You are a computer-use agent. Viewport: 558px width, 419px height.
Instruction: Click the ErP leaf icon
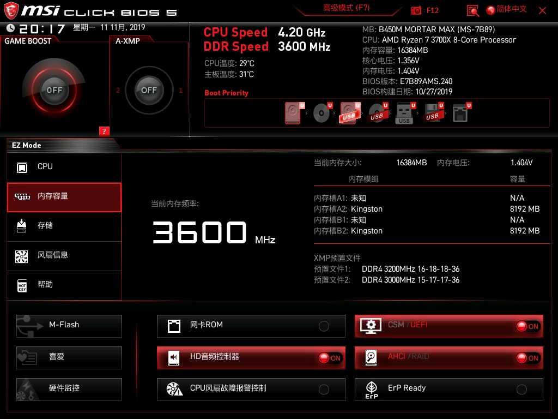point(372,390)
